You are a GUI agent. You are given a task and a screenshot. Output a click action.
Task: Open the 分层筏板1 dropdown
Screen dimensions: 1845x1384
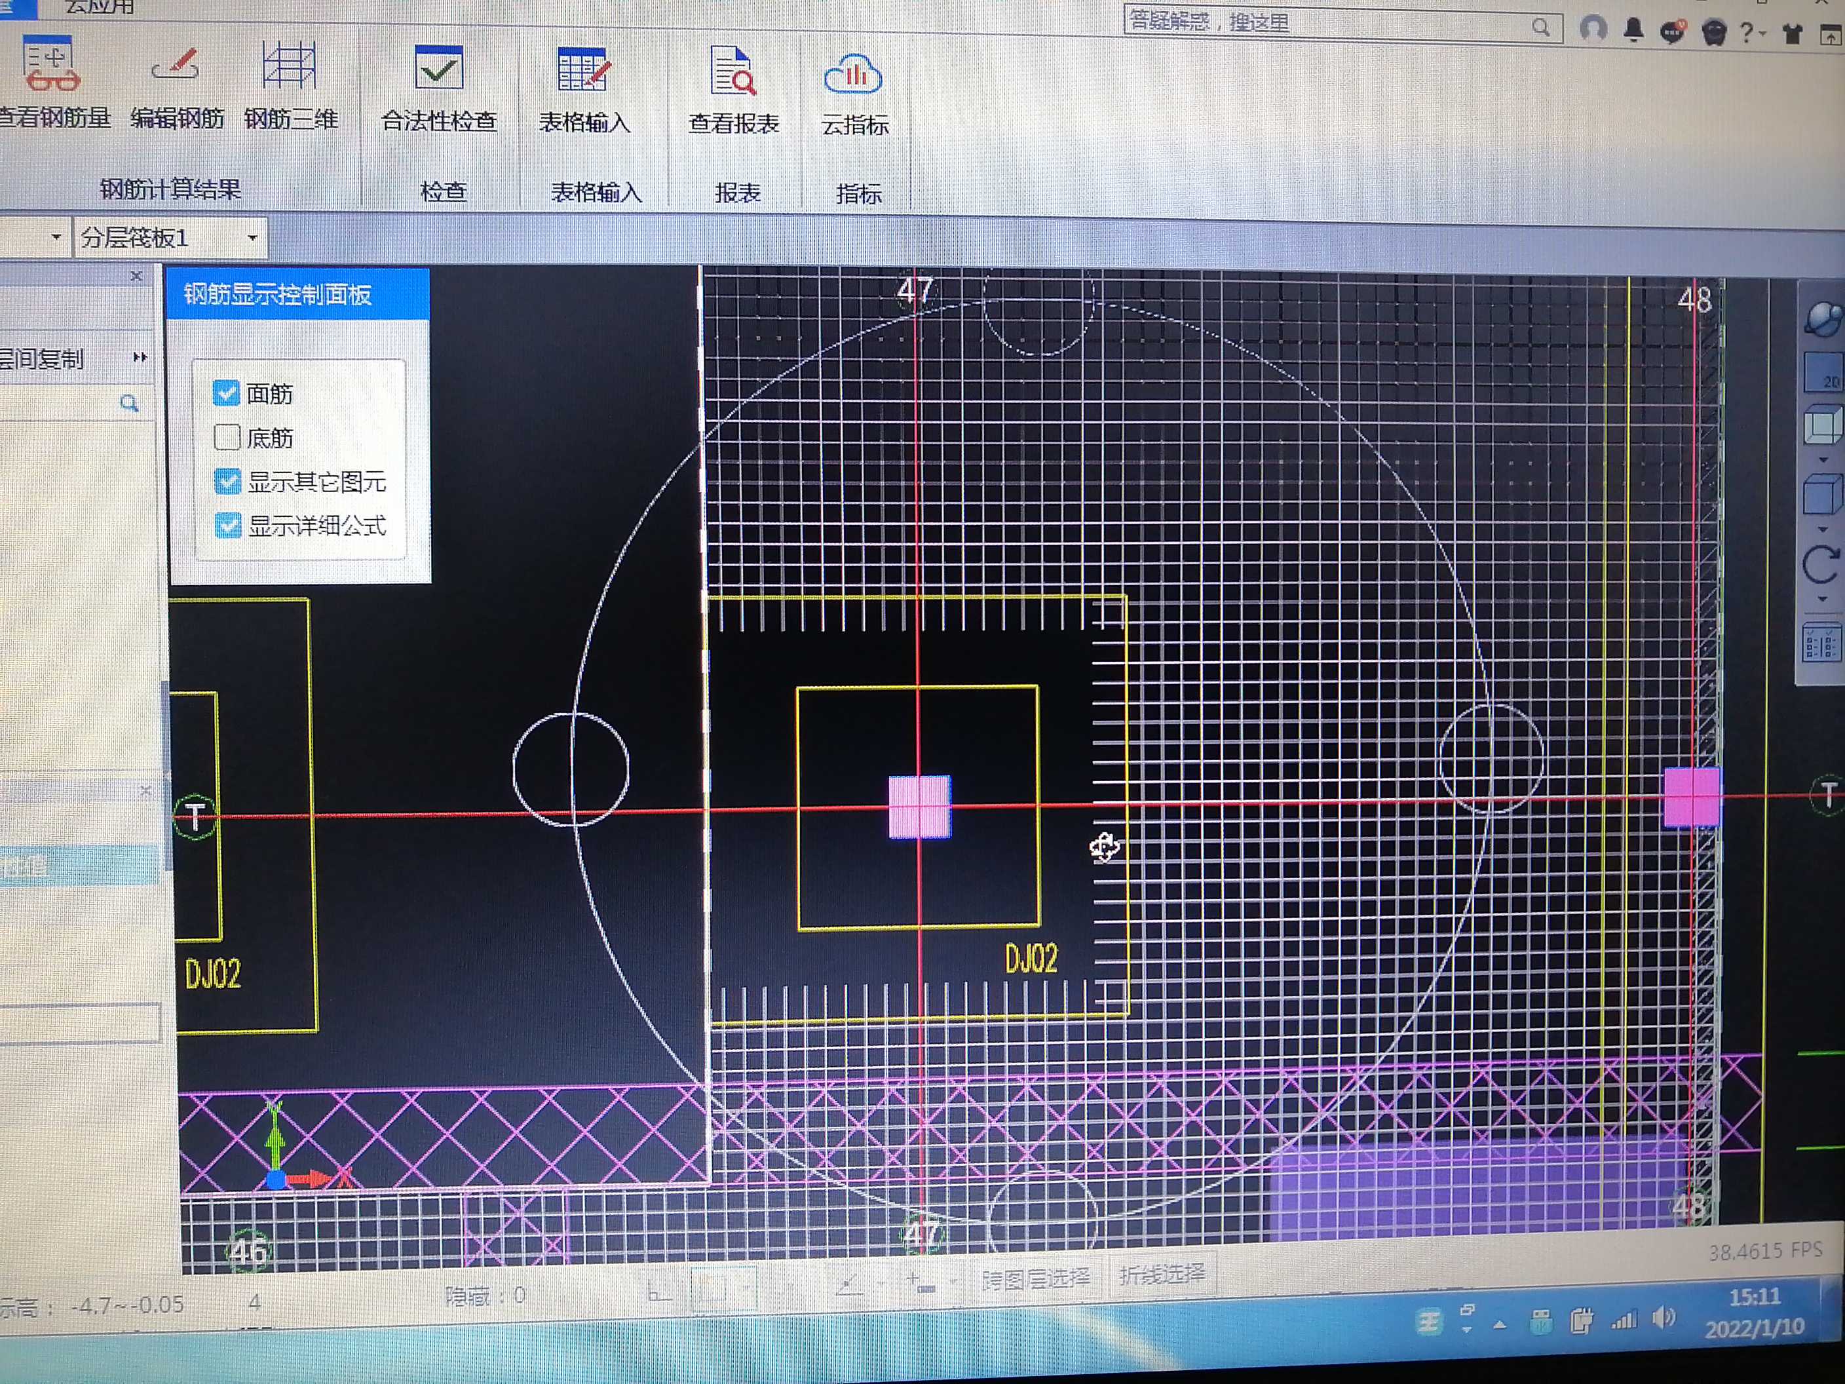click(x=252, y=239)
